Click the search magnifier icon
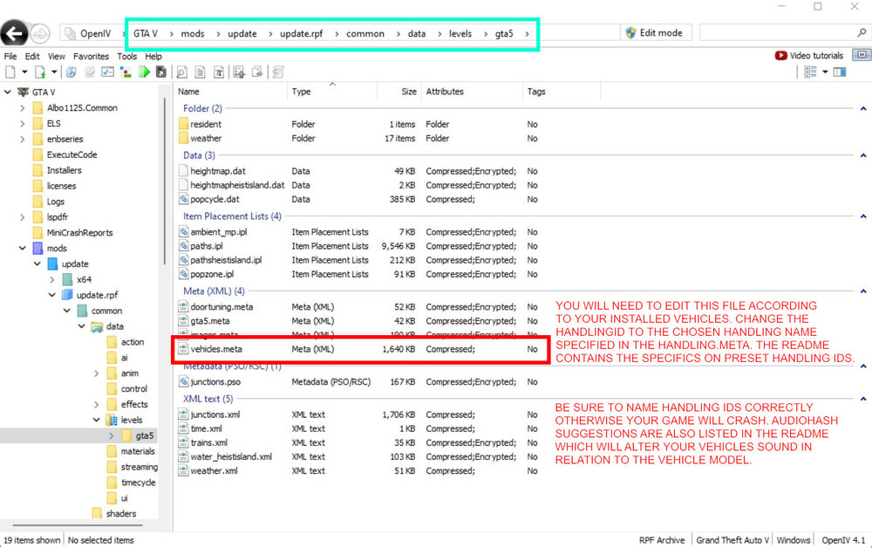 (x=862, y=33)
